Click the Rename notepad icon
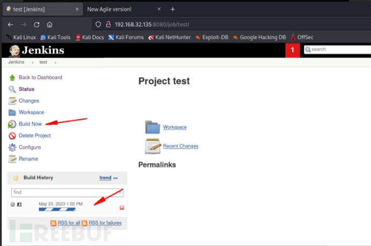This screenshot has height=246, width=371. [x=12, y=159]
